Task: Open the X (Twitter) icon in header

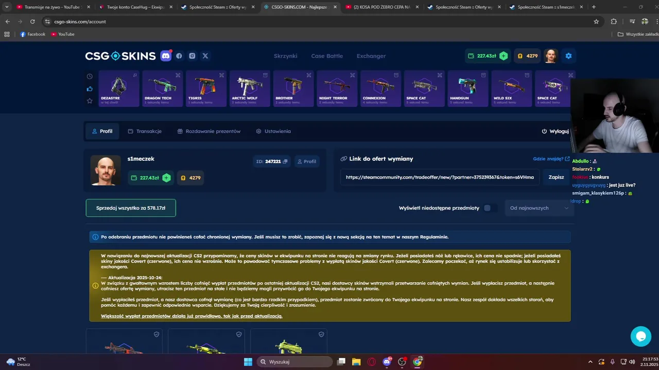Action: point(205,56)
